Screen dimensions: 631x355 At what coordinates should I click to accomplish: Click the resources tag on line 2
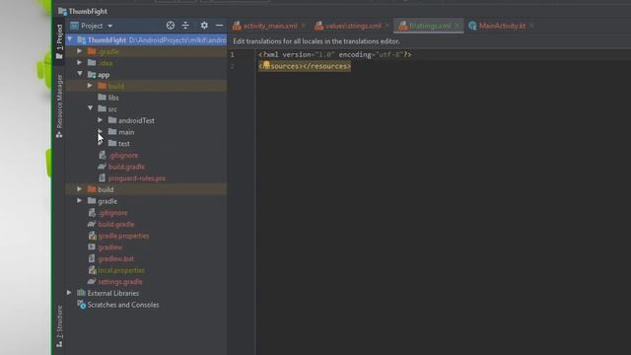[x=305, y=66]
